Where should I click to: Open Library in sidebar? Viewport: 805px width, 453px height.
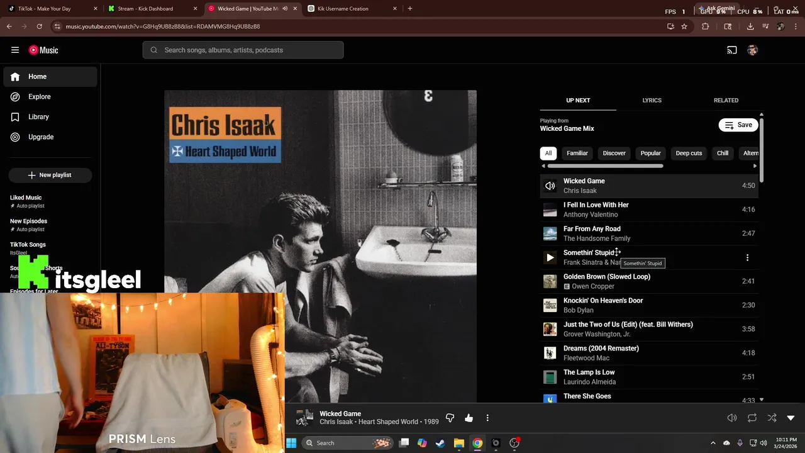pos(50,117)
